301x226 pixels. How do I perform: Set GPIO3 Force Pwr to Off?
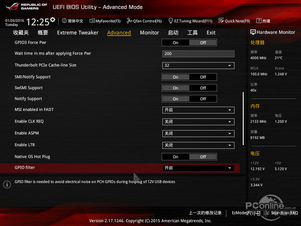[203, 43]
